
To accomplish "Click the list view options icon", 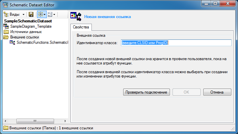I will coord(50,15).
